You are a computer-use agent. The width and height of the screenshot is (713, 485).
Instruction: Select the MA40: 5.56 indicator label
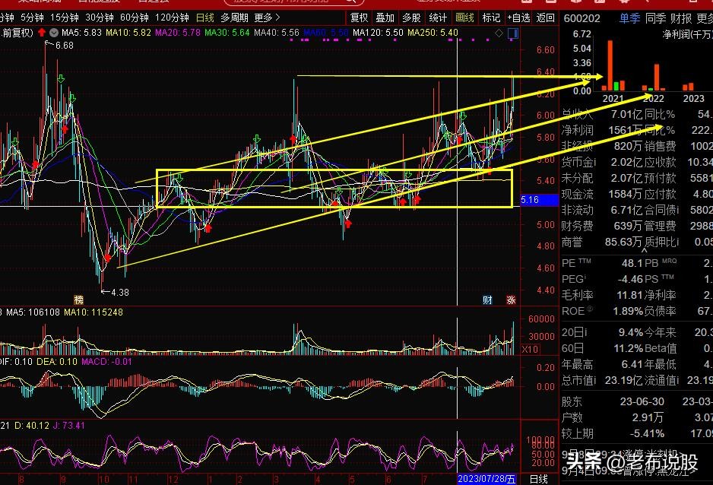coord(277,33)
